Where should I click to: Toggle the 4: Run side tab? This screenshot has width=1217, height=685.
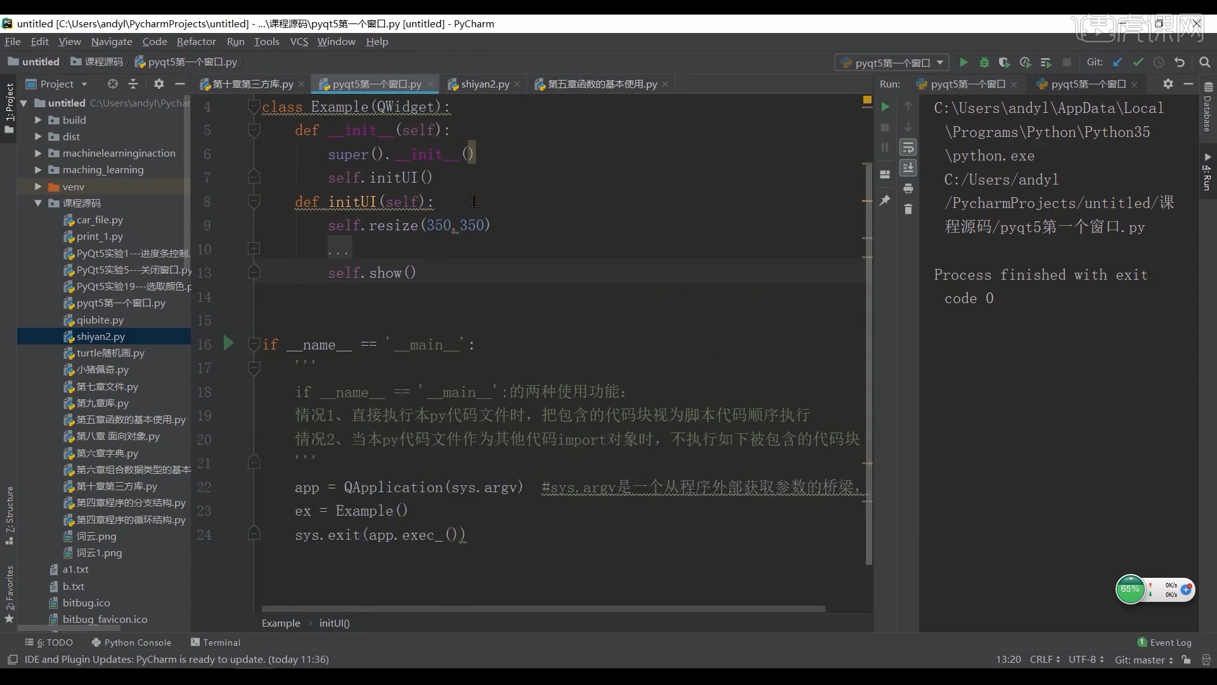[1207, 171]
